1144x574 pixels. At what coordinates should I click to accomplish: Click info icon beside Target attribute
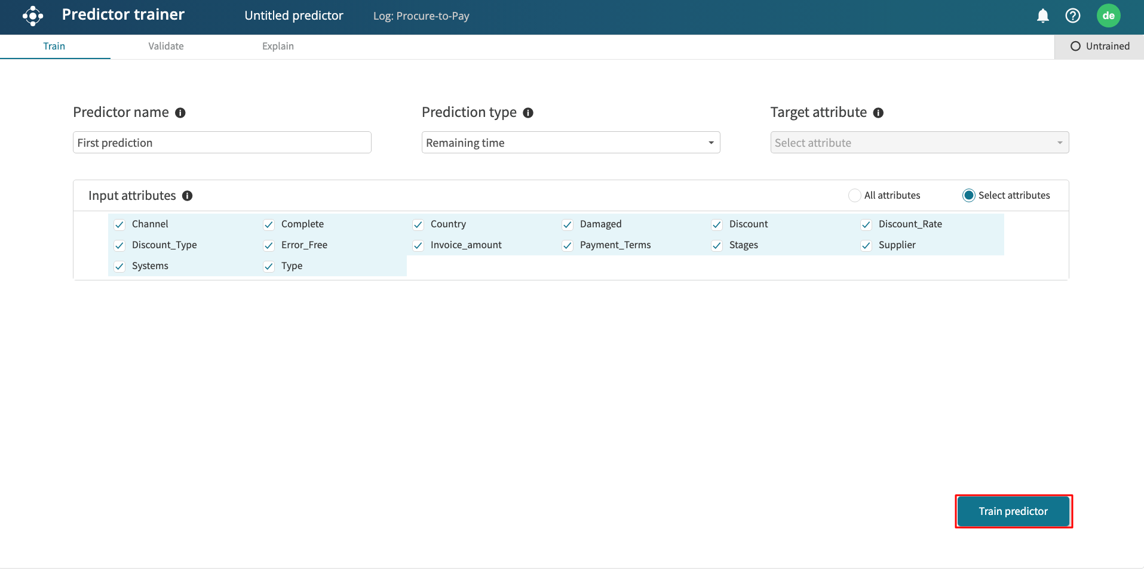pyautogui.click(x=878, y=113)
